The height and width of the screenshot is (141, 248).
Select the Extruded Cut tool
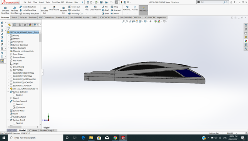click(x=44, y=10)
